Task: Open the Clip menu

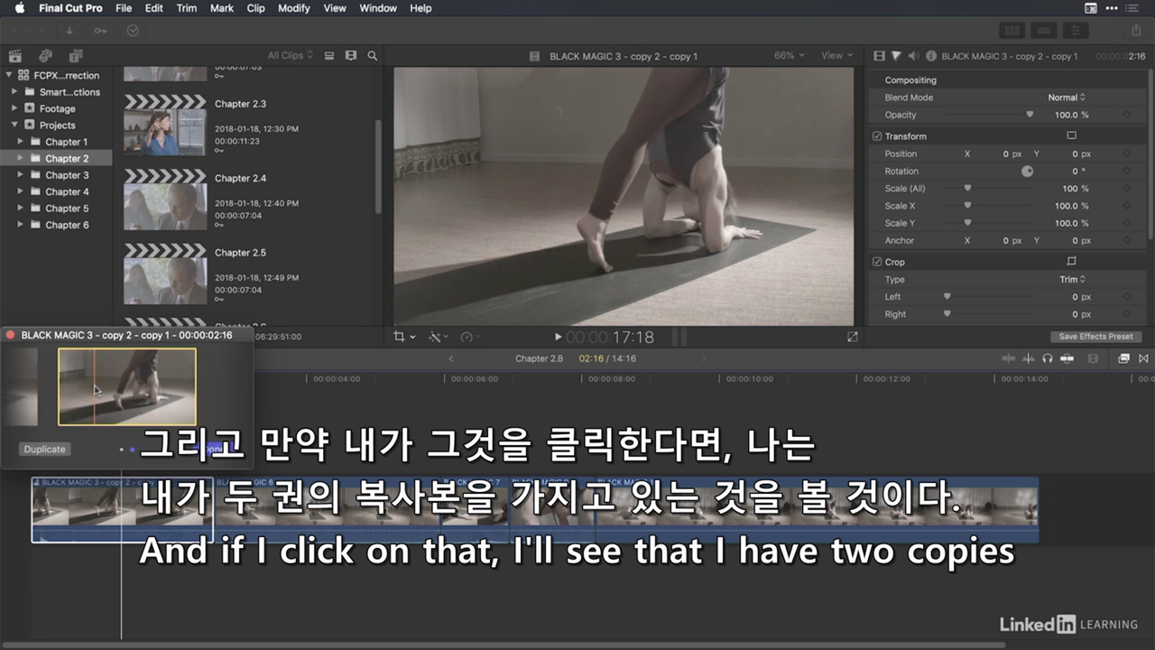Action: click(x=255, y=8)
